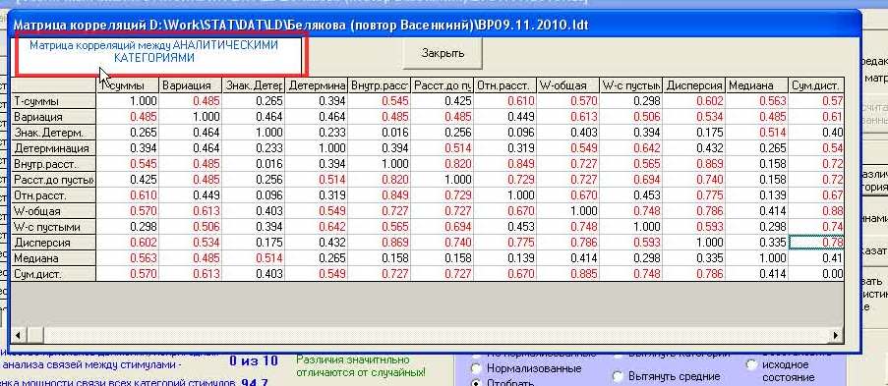Select the Отн.расст. row header

pos(54,195)
